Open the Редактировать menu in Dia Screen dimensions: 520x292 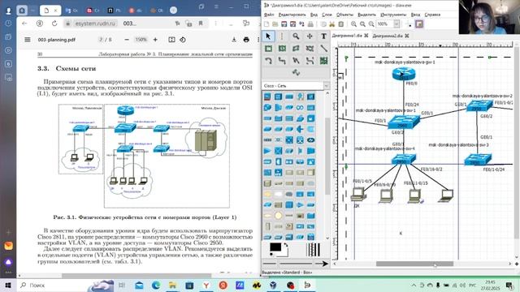pyautogui.click(x=292, y=15)
